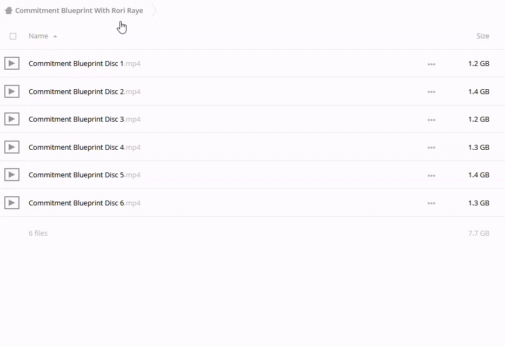Click video icon for Disc 3
Screen dimensions: 505x346
coord(12,119)
